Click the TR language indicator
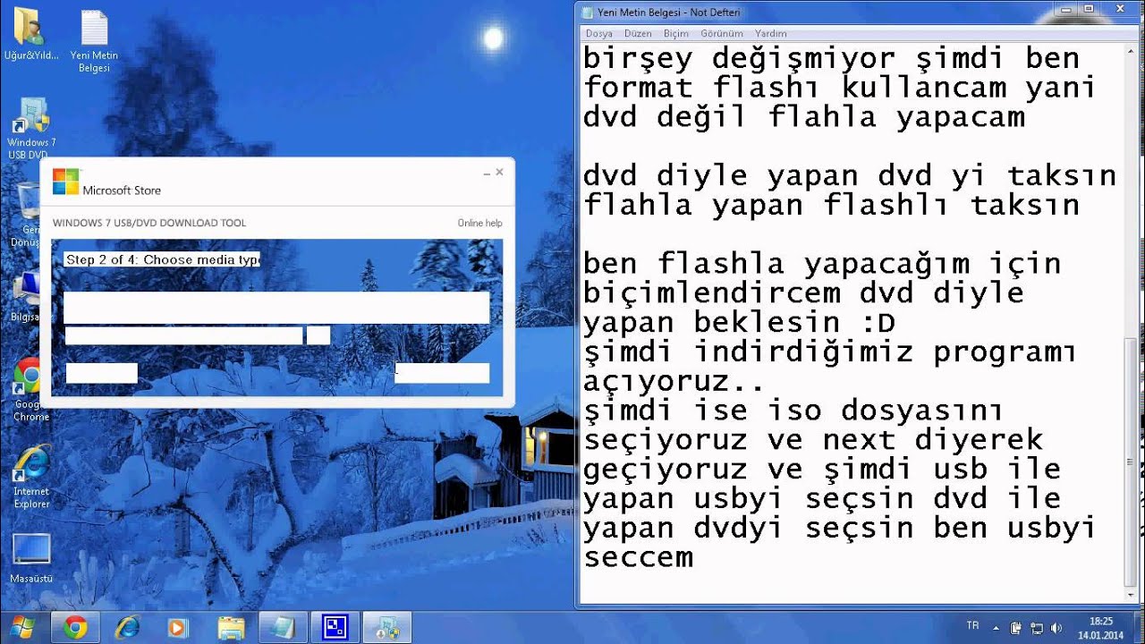The image size is (1145, 644). point(972,626)
